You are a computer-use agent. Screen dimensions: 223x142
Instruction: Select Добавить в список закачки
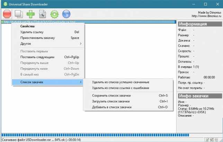click(128, 107)
